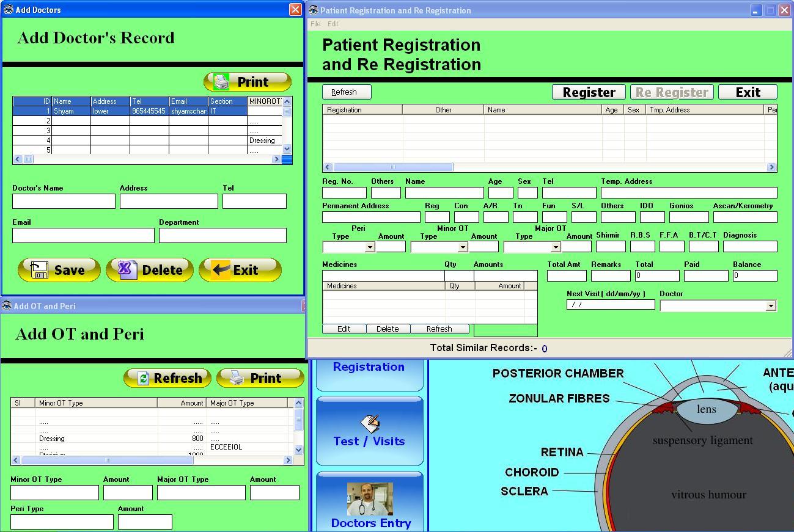This screenshot has height=532, width=794.
Task: Open the File menu
Action: click(315, 24)
